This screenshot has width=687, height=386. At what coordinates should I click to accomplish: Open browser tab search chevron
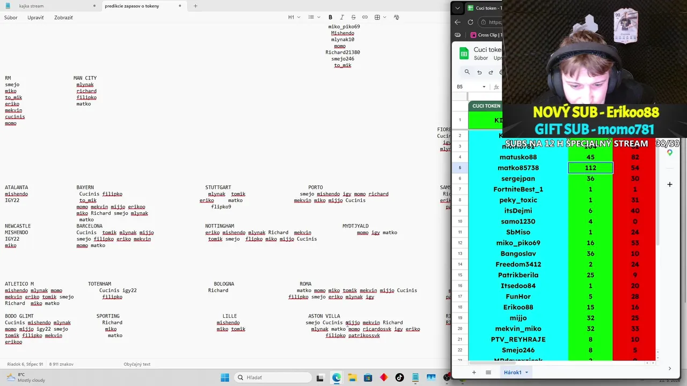tap(457, 8)
